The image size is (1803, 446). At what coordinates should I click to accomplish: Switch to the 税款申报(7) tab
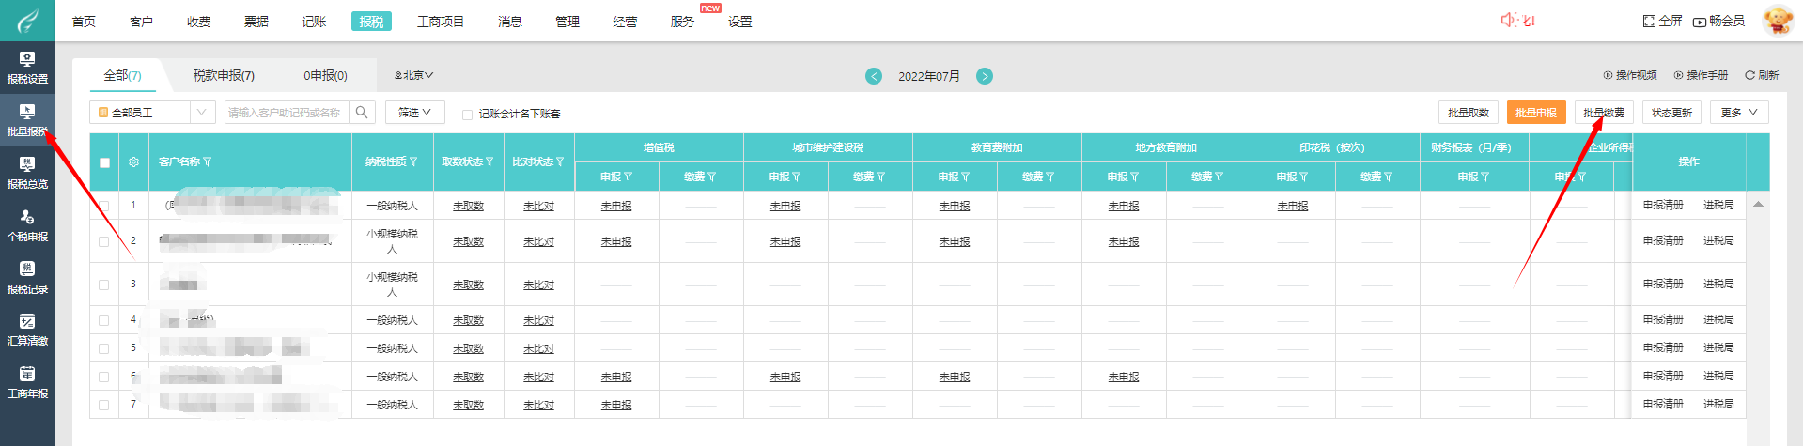tap(224, 75)
